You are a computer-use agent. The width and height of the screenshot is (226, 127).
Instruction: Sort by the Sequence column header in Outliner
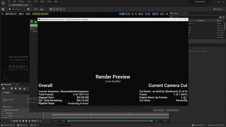[x=201, y=20]
